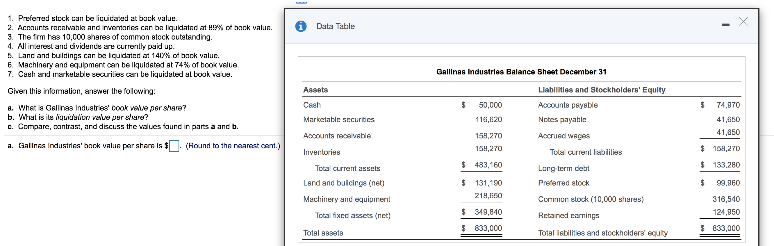This screenshot has height=246, width=774.
Task: Click question b about liquidation value per share
Action: pos(78,117)
